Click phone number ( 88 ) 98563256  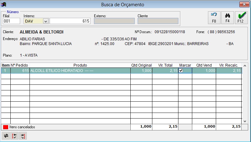tap(221, 32)
